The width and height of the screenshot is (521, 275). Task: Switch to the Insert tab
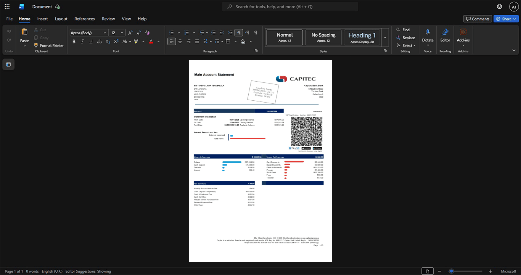click(x=42, y=19)
